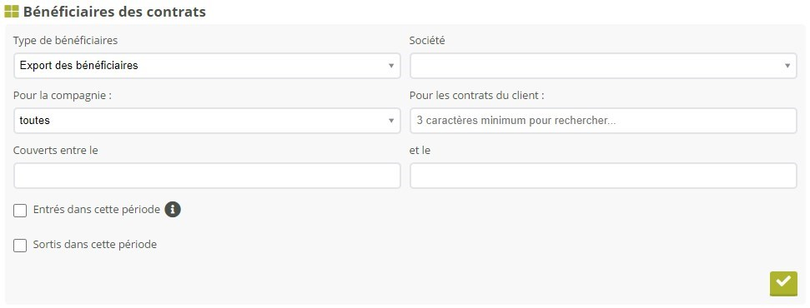Click the Entrés dans cette période label text
This screenshot has height=308, width=810.
click(x=97, y=210)
